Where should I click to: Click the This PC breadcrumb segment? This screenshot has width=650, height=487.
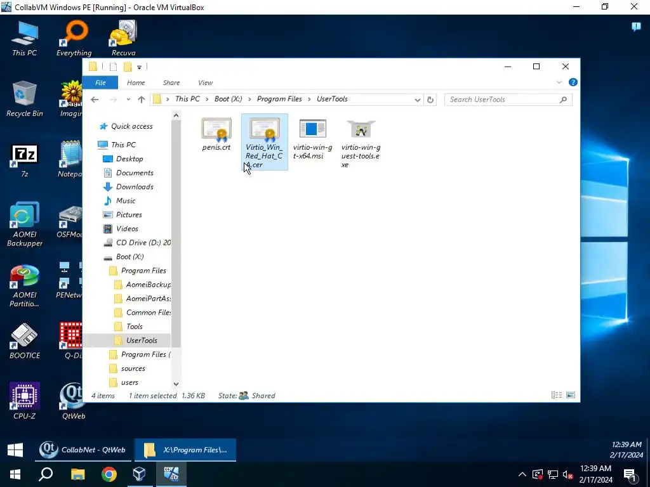187,99
